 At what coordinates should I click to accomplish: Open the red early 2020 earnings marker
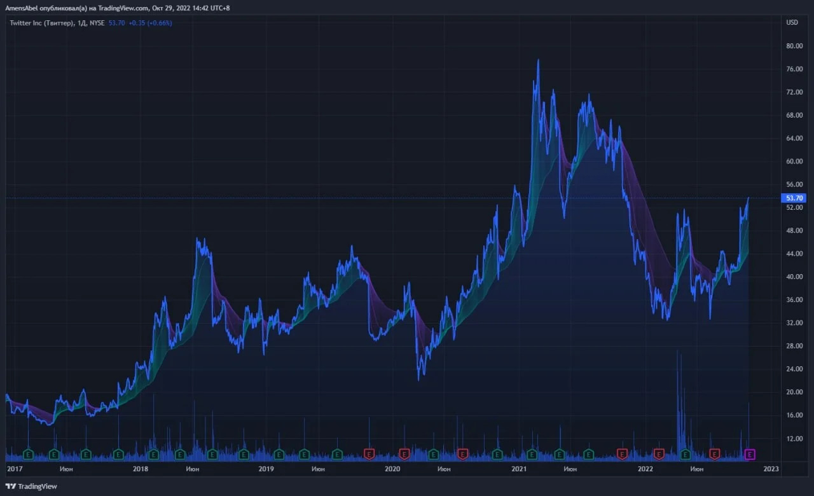[x=404, y=454]
